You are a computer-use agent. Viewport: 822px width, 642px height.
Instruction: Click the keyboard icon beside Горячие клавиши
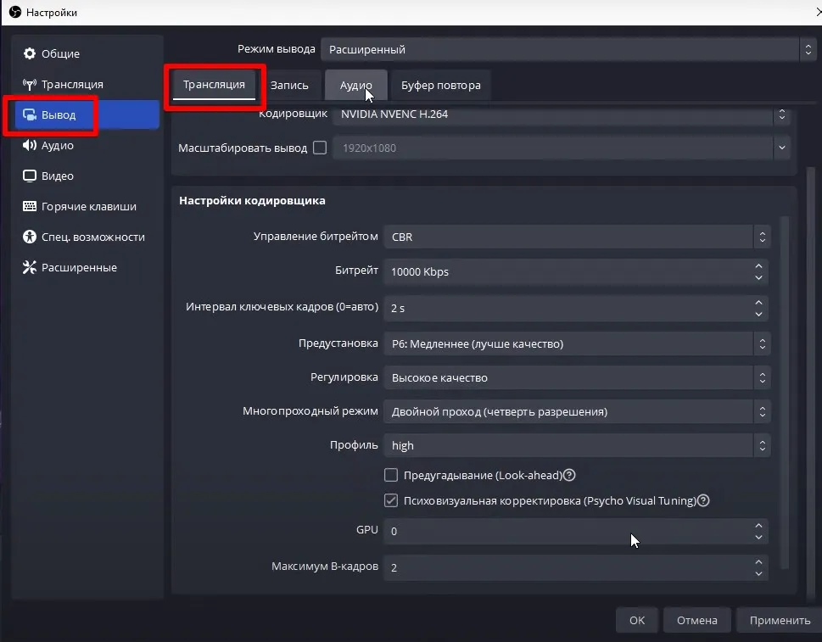30,206
